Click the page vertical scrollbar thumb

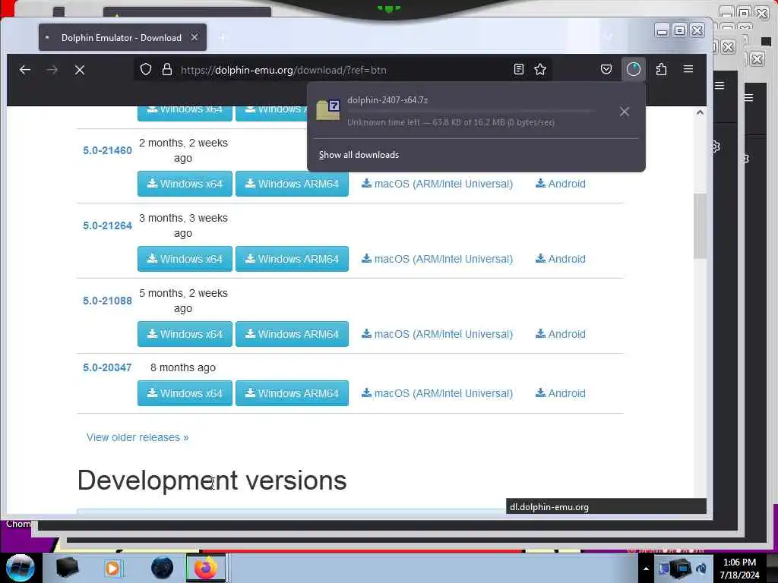coord(700,225)
